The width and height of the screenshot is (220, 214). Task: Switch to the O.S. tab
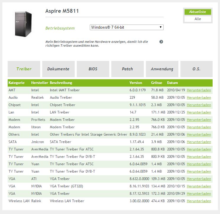click(196, 69)
